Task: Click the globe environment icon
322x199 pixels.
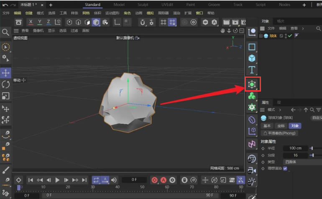Action: (x=252, y=159)
